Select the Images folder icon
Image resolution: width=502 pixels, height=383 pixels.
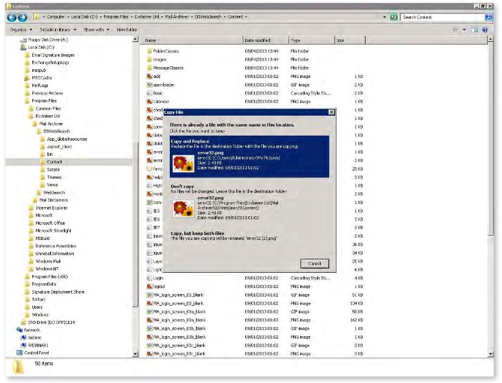click(149, 59)
